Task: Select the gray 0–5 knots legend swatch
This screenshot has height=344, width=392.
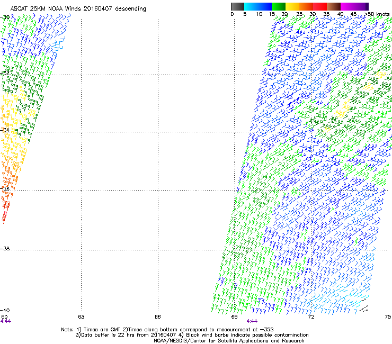Action: (237, 6)
